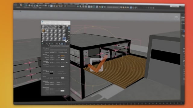193x108 pixels.
Task: Open the Utilities menu in Material Editor
Action: [62, 24]
